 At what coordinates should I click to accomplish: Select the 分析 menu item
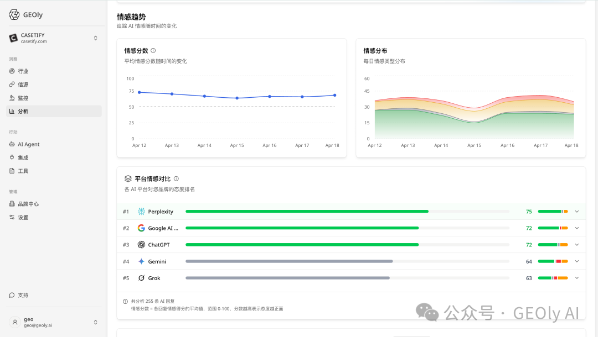point(54,111)
